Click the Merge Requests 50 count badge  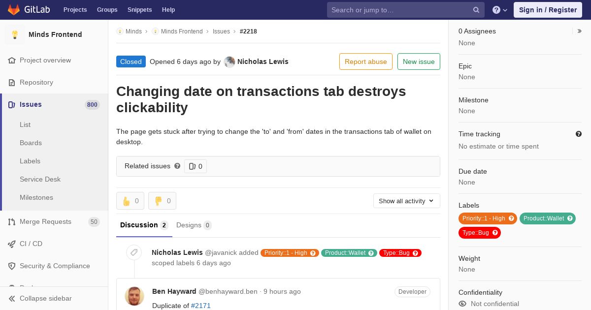(x=94, y=222)
